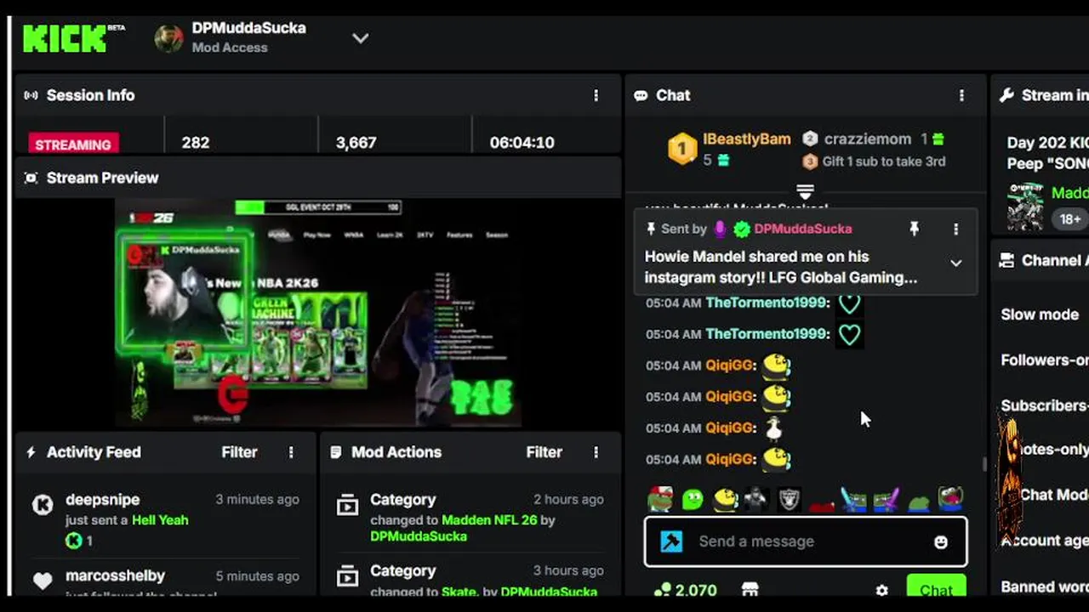This screenshot has width=1089, height=612.
Task: Click the Account age setting
Action: point(1043,541)
